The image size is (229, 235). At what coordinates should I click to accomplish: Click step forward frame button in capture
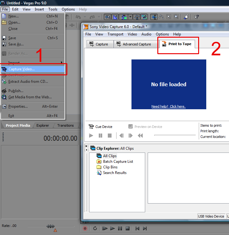[131, 136]
